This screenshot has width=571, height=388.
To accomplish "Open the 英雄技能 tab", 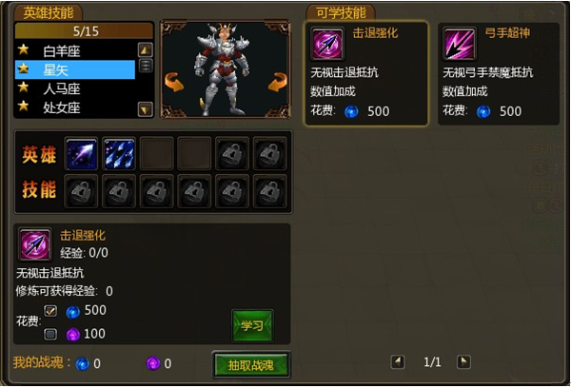I will [x=49, y=13].
